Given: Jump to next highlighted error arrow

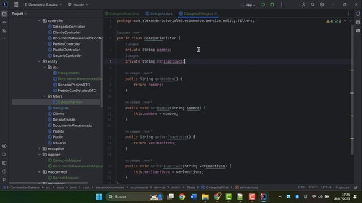Looking at the screenshot, I should click(x=350, y=21).
